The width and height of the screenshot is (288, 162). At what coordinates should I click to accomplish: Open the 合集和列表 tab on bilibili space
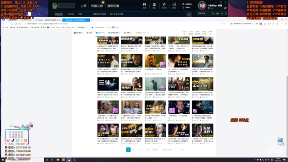[x=114, y=33]
